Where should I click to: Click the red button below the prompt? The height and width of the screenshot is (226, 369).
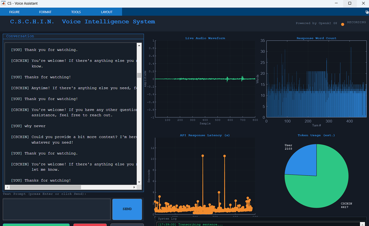pyautogui.click(x=90, y=225)
